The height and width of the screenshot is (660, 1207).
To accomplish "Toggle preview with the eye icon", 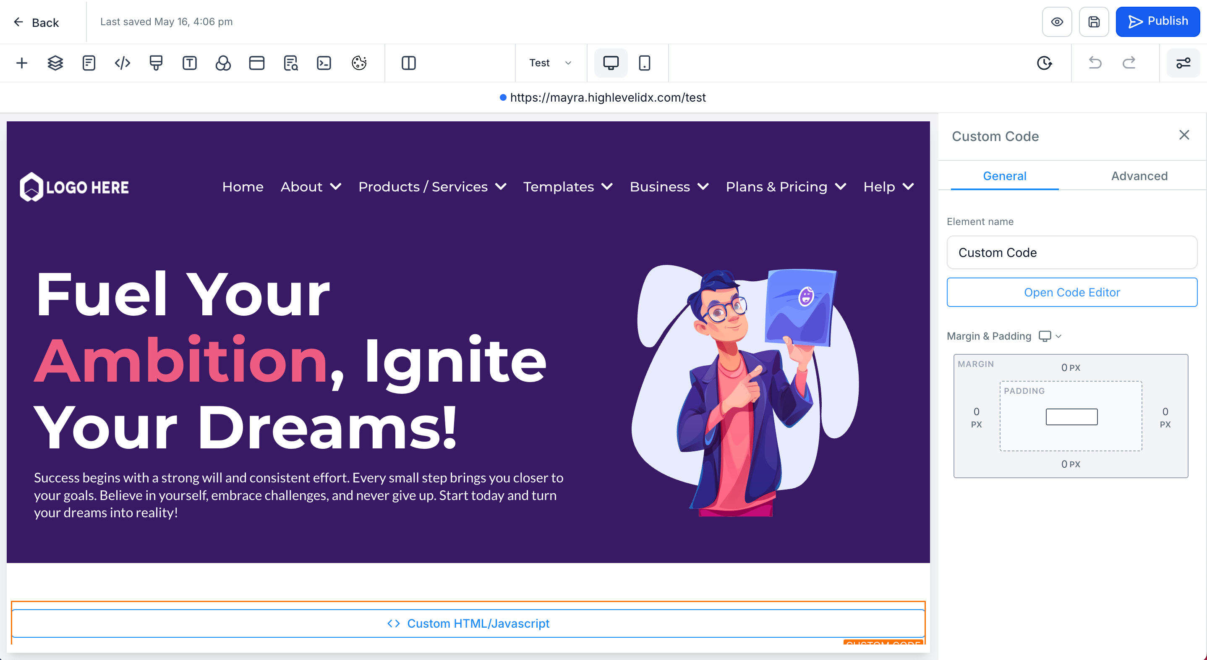I will point(1057,21).
